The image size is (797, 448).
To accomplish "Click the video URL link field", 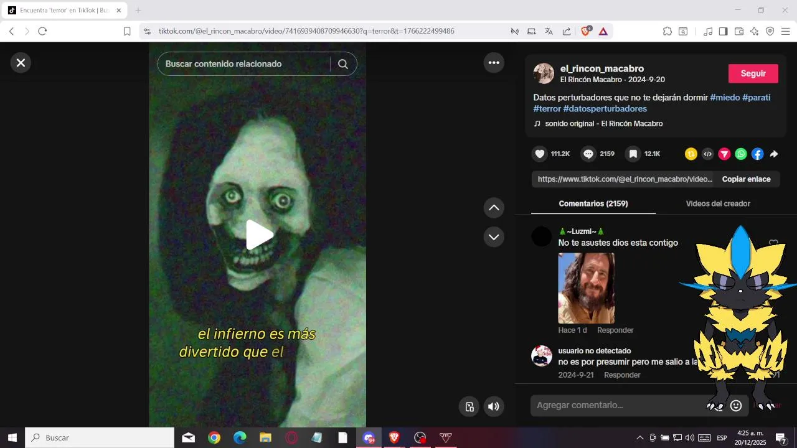I will (625, 179).
